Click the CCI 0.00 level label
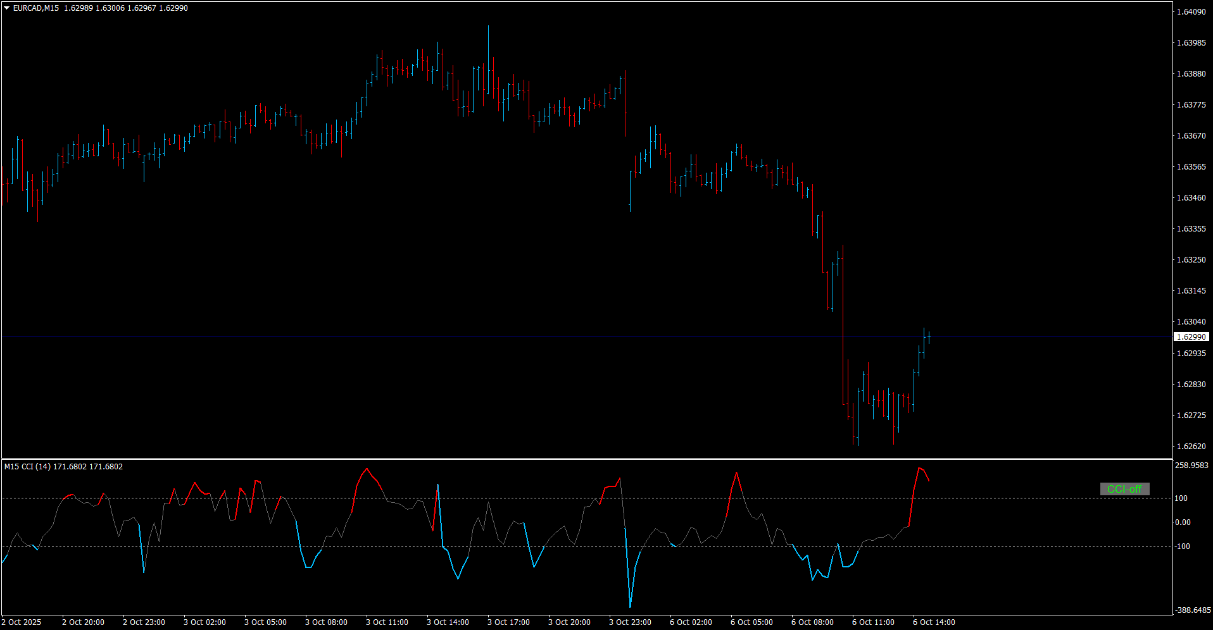 [x=1183, y=522]
